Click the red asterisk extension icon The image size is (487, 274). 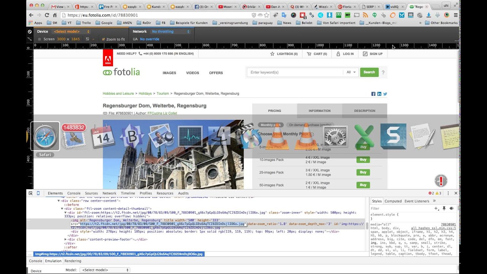[x=302, y=15]
